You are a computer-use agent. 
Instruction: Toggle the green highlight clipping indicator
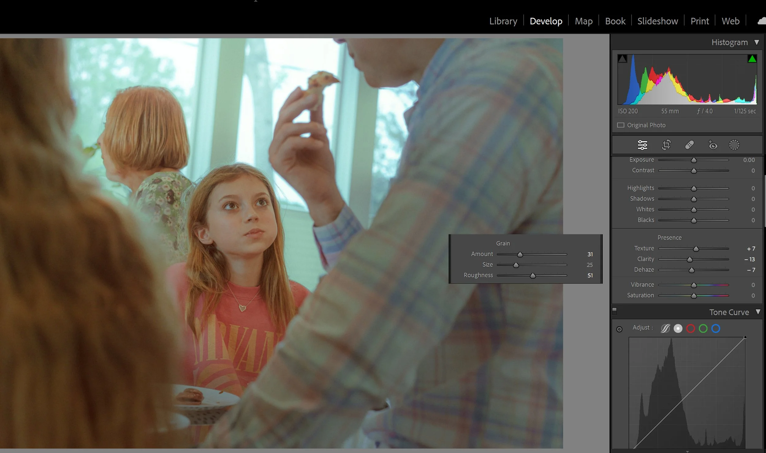coord(752,59)
